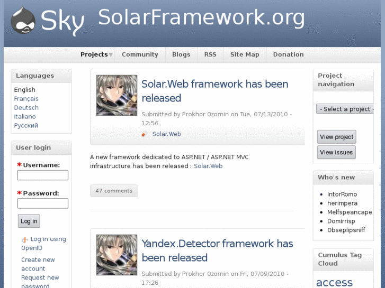Open the Projects menu item
This screenshot has width=385, height=288.
94,54
